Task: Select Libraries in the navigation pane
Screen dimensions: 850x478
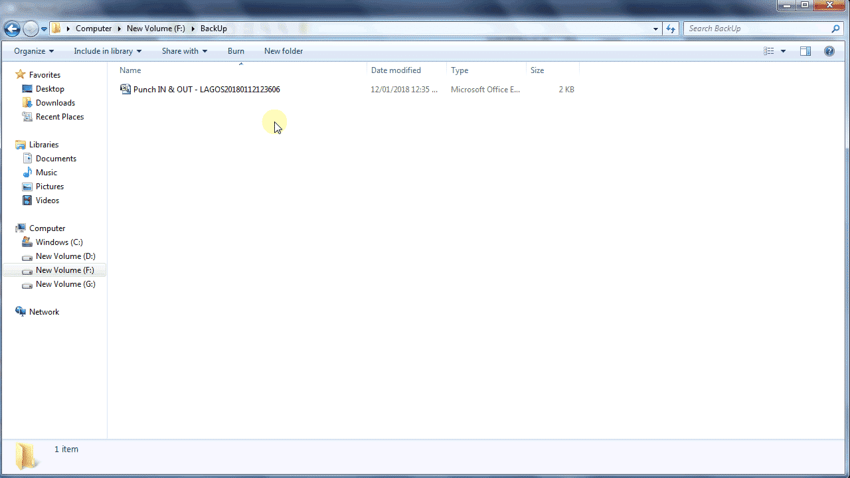Action: point(44,145)
